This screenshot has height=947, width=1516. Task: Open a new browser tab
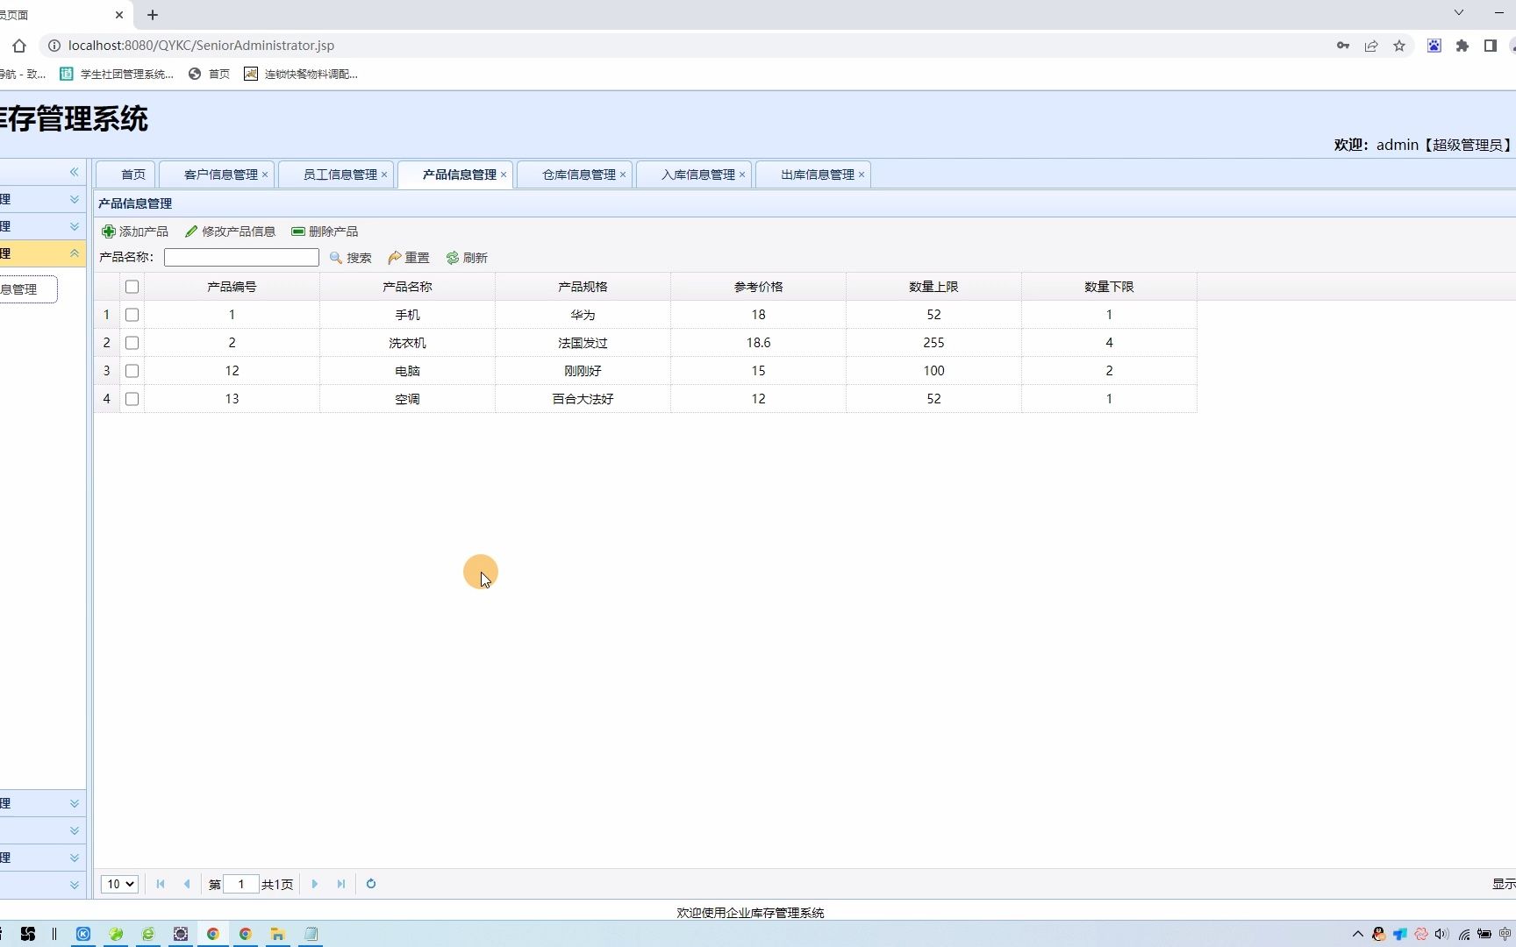153,15
